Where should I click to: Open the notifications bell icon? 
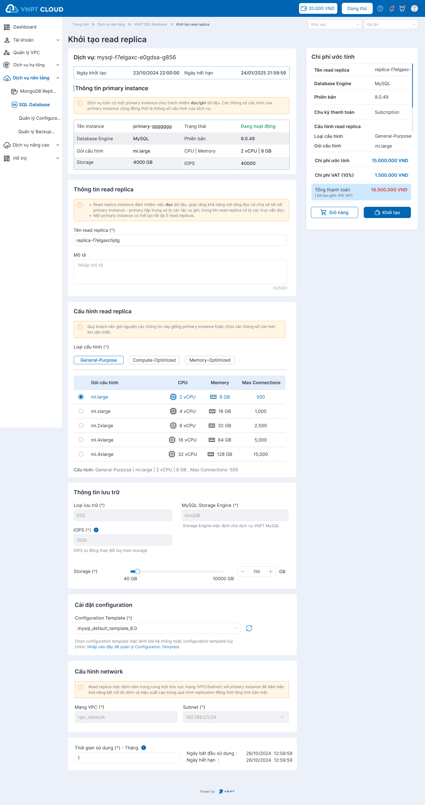pos(391,8)
